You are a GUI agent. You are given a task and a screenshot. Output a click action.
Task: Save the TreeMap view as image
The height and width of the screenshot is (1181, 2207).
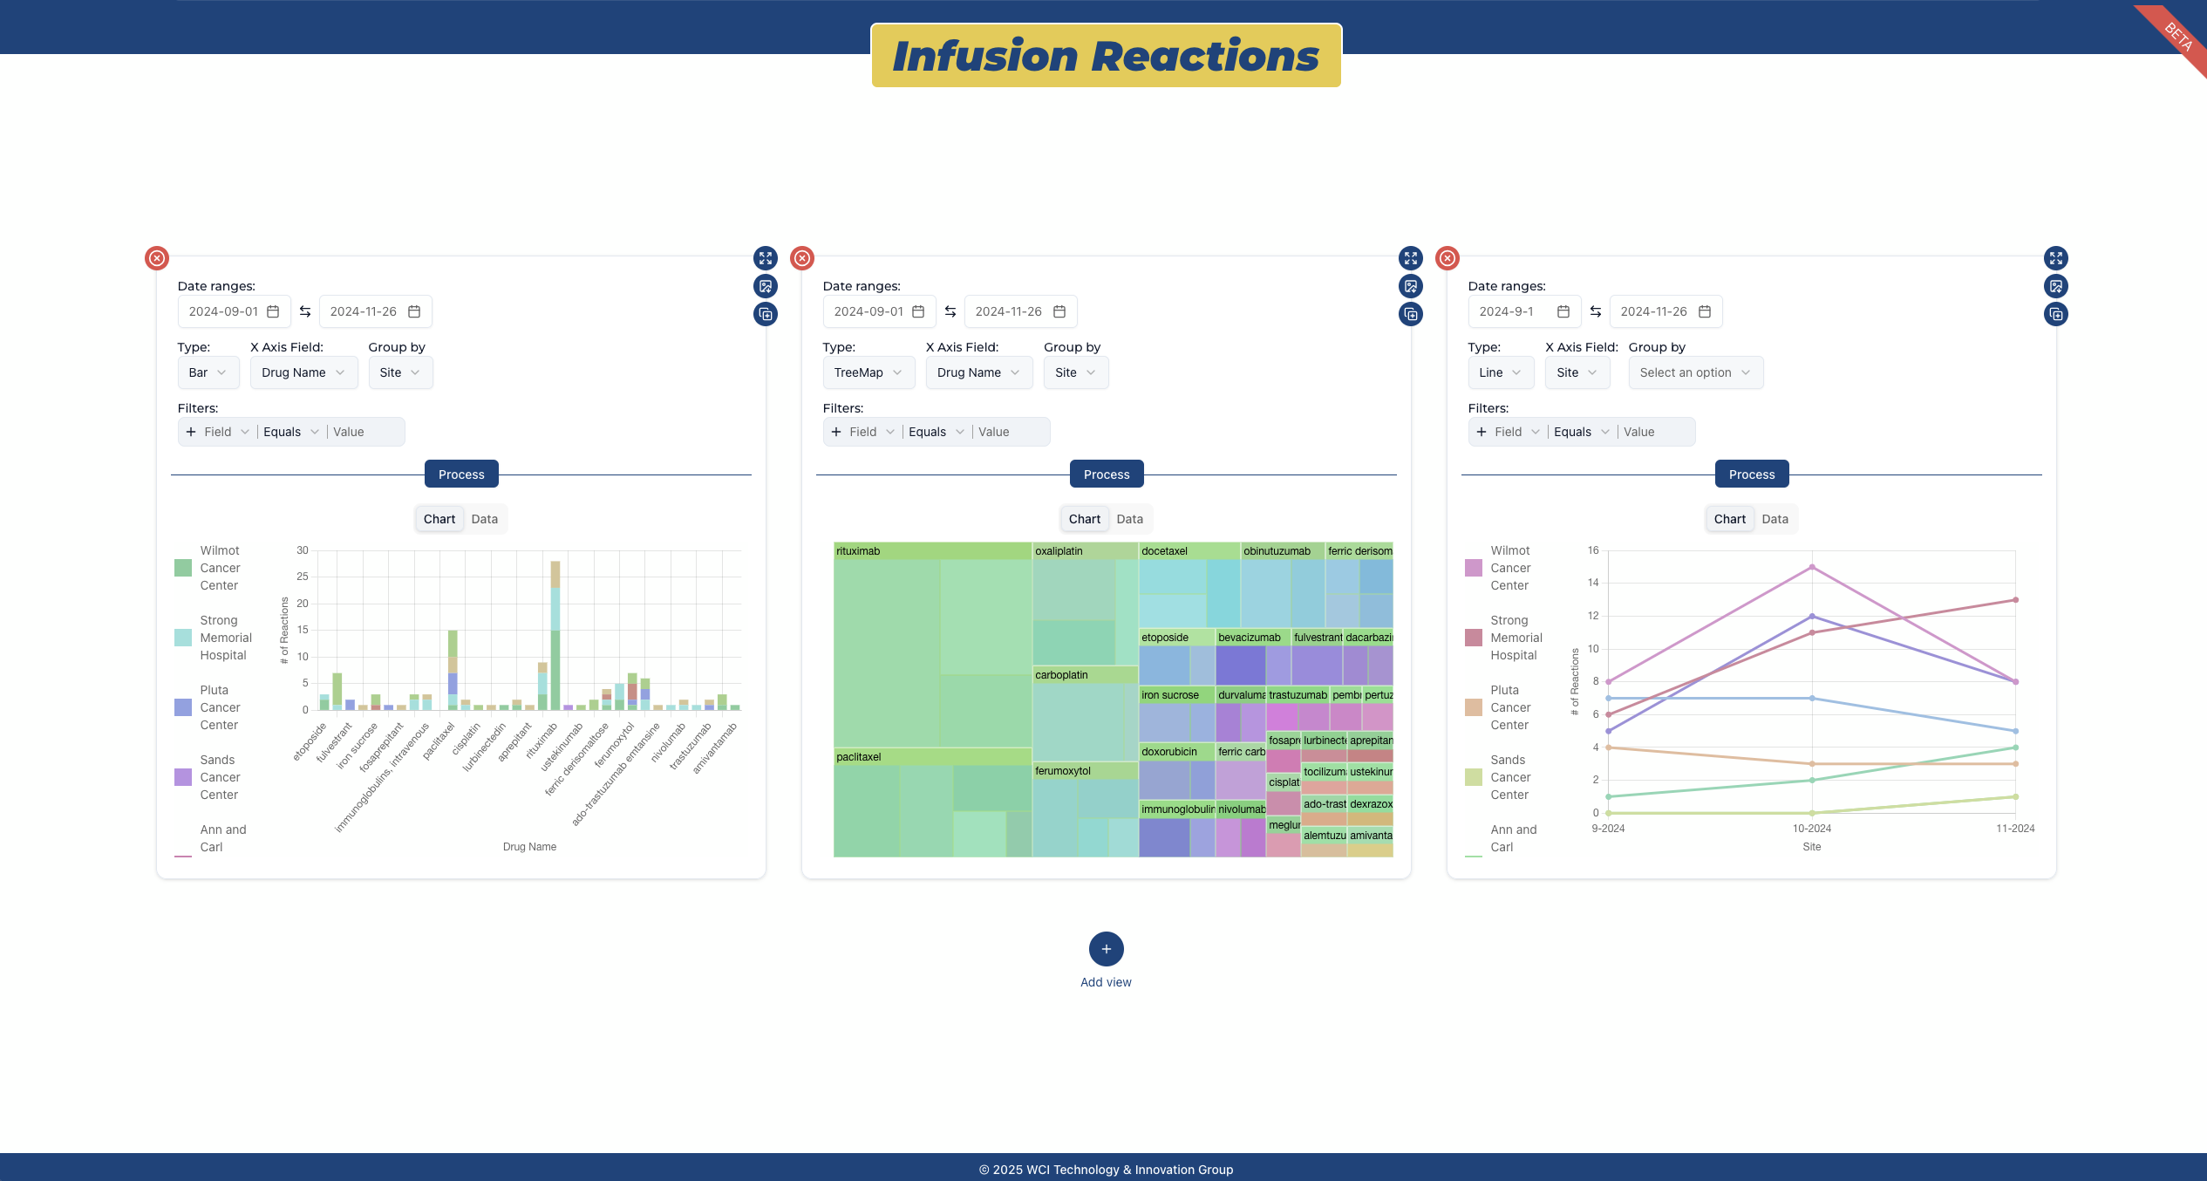pos(1411,286)
